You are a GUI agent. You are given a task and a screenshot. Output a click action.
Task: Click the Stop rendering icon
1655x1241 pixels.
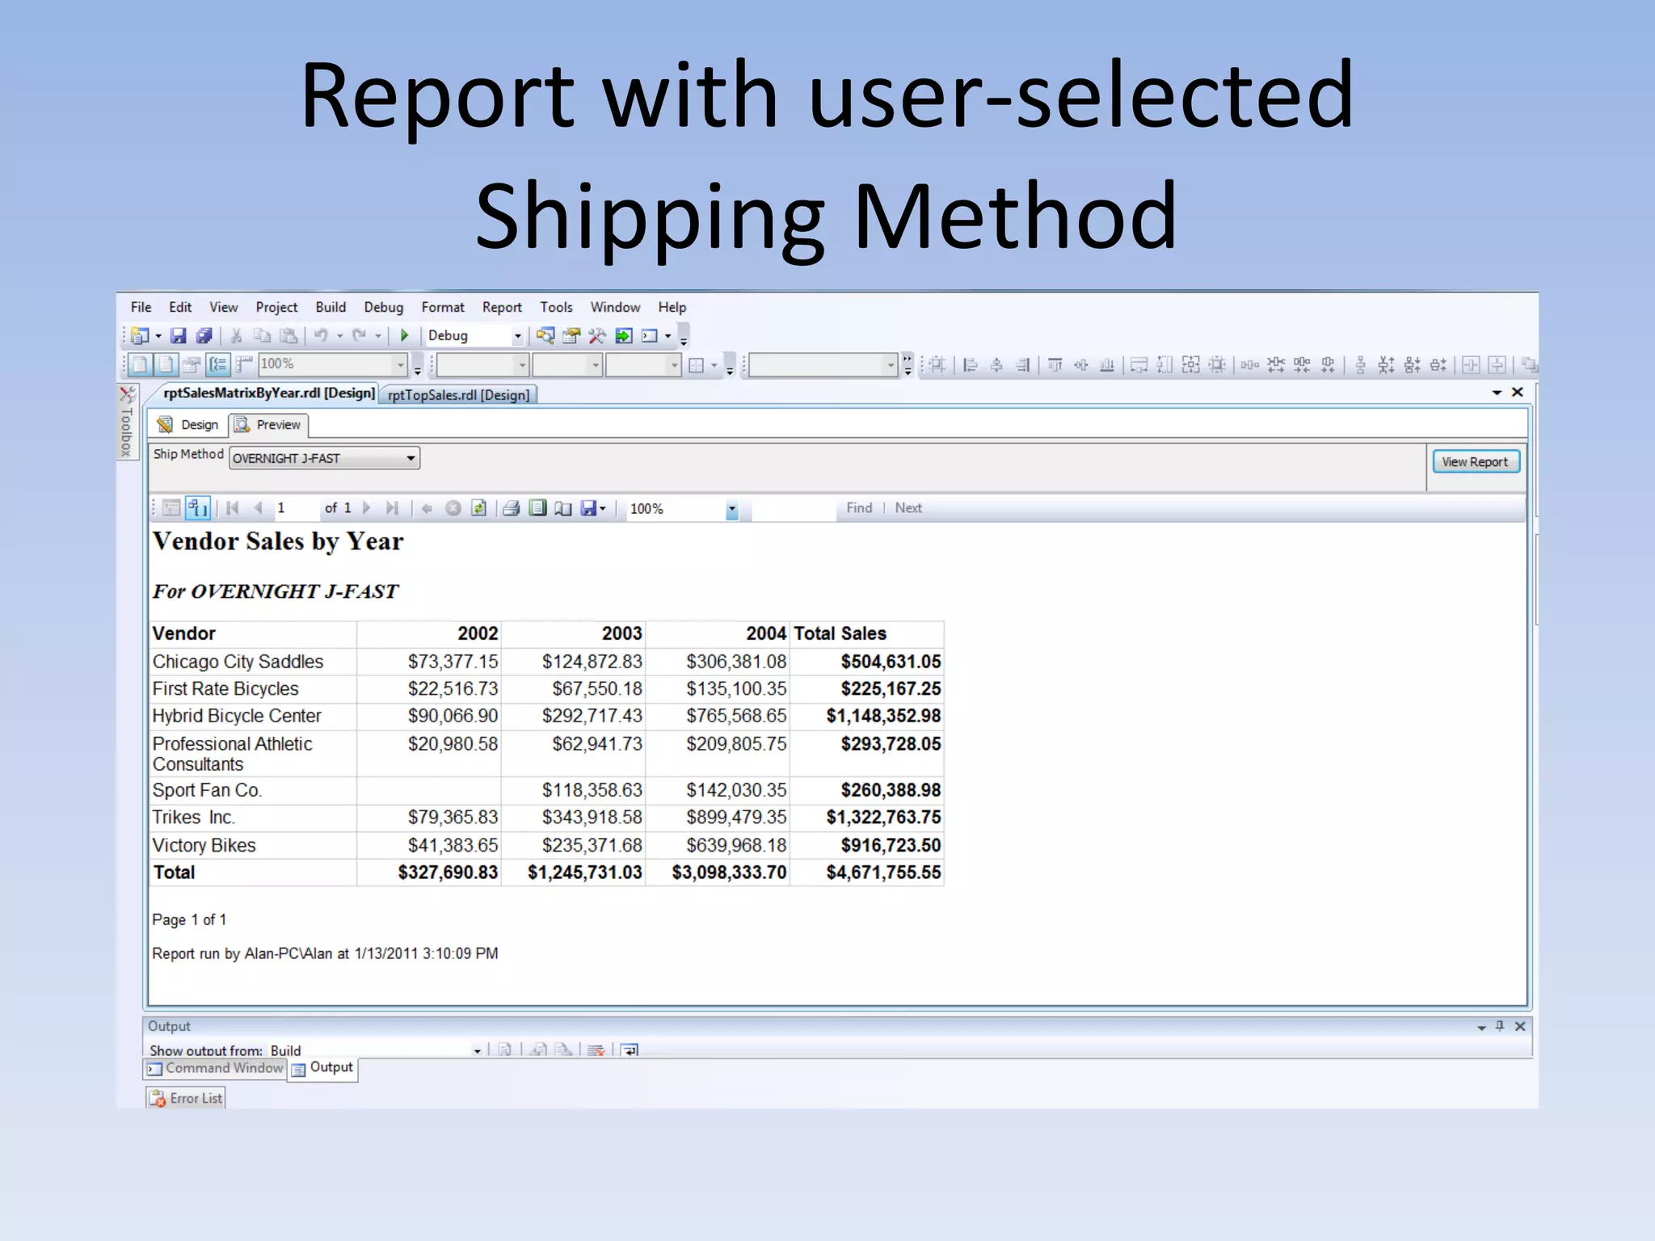point(453,508)
